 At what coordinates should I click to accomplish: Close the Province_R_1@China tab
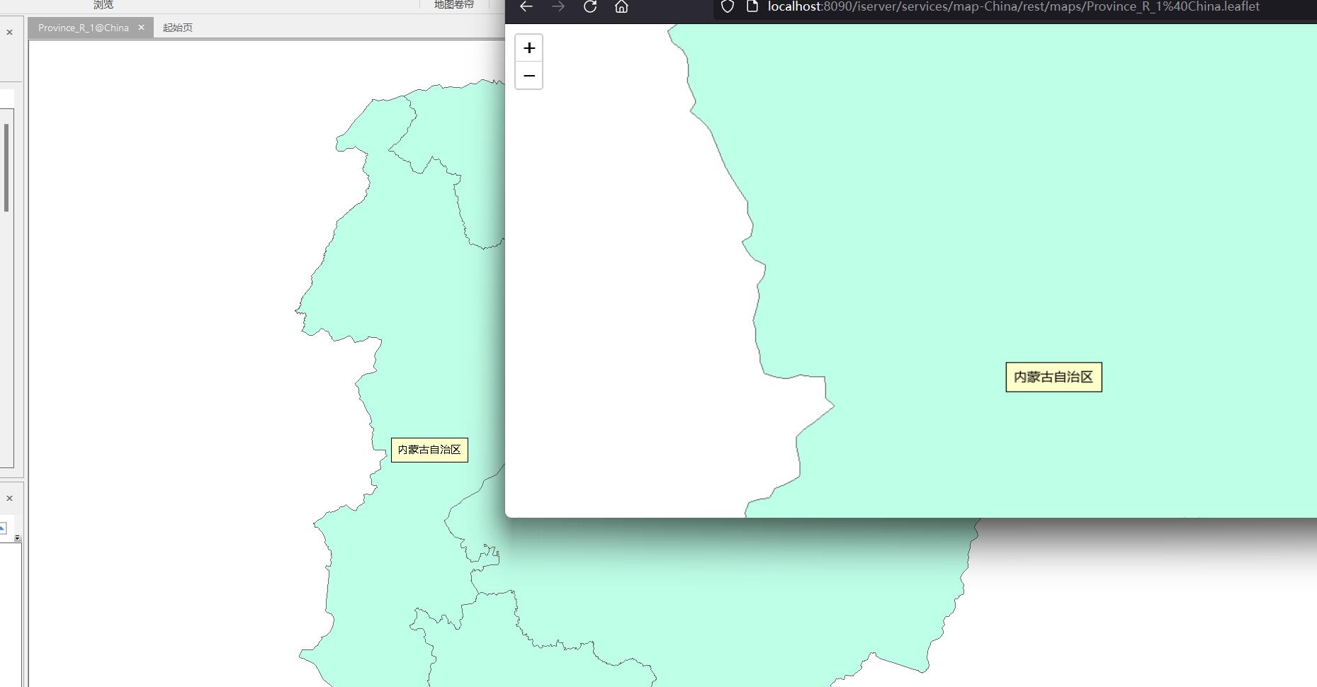coord(141,28)
